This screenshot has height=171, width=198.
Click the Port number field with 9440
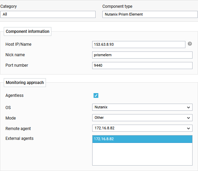click(x=142, y=65)
